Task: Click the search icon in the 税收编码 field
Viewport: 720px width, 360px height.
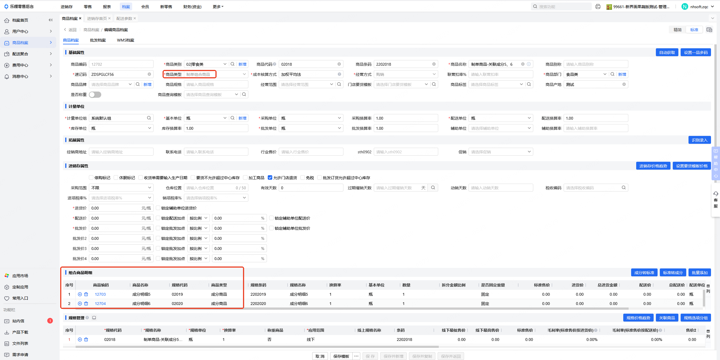Action: click(624, 188)
